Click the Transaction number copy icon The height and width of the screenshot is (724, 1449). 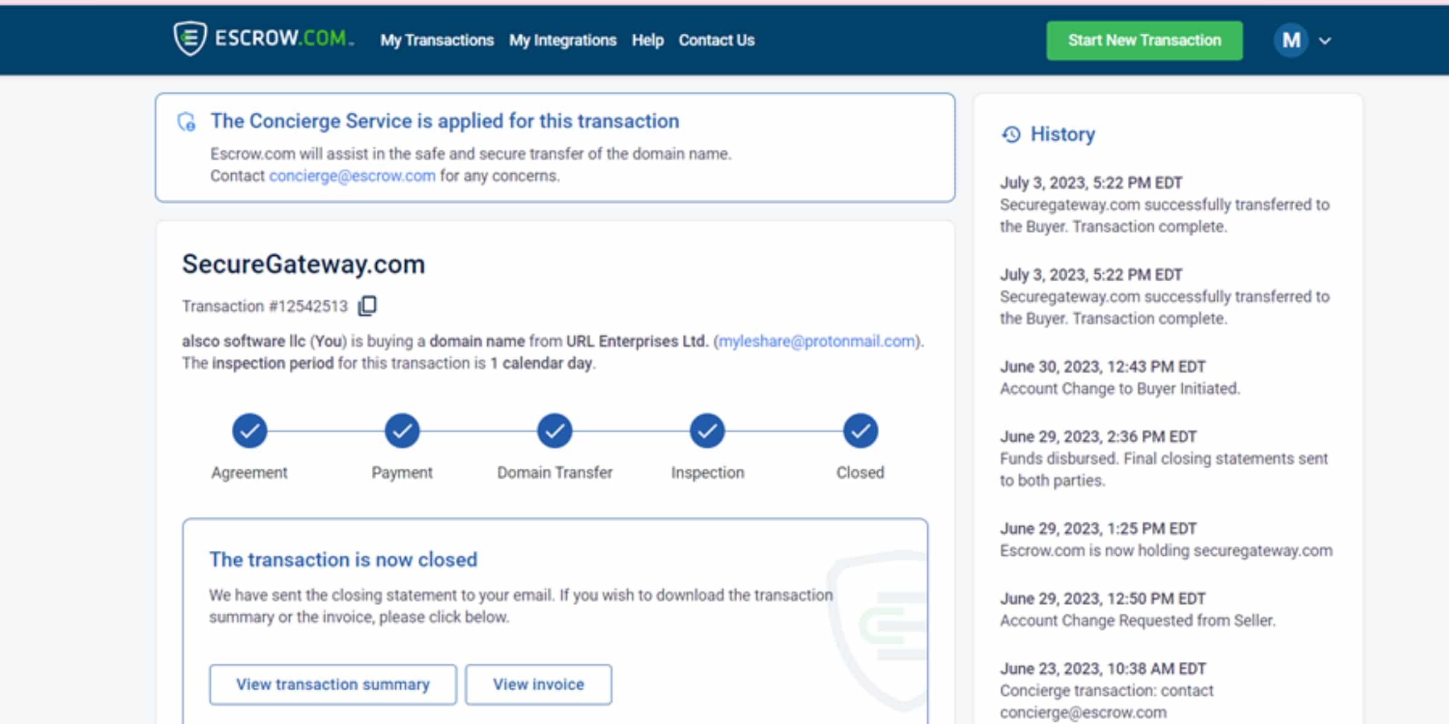click(x=368, y=306)
